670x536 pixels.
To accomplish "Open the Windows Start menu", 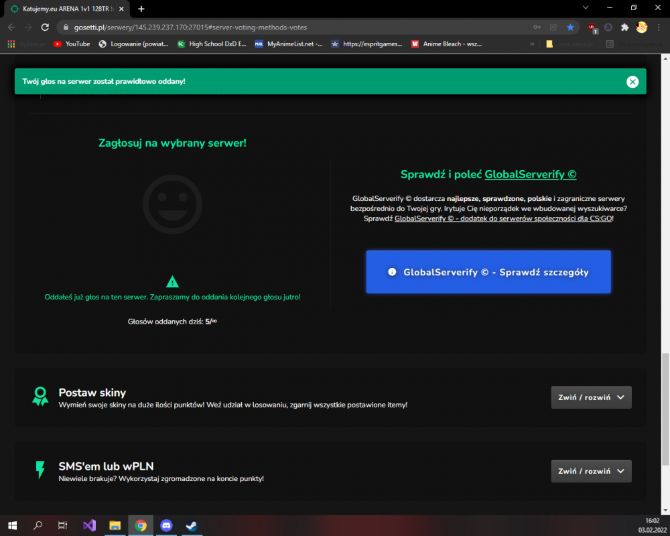I will (12, 525).
